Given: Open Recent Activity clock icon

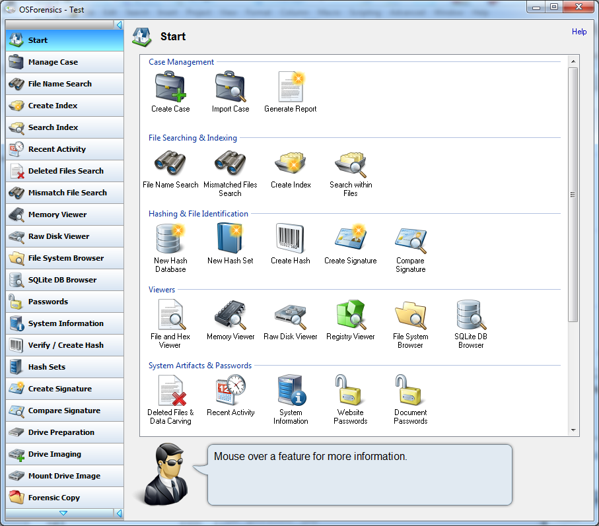Looking at the screenshot, I should [x=230, y=393].
